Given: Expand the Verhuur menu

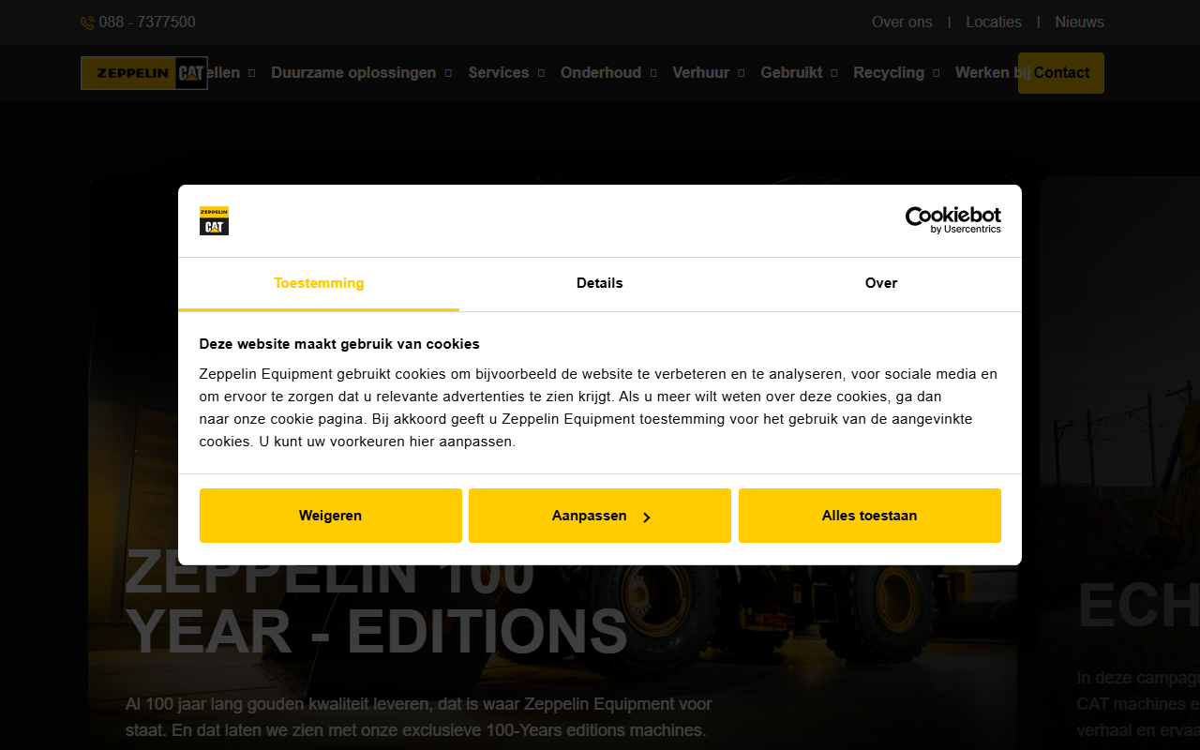Looking at the screenshot, I should (x=708, y=73).
